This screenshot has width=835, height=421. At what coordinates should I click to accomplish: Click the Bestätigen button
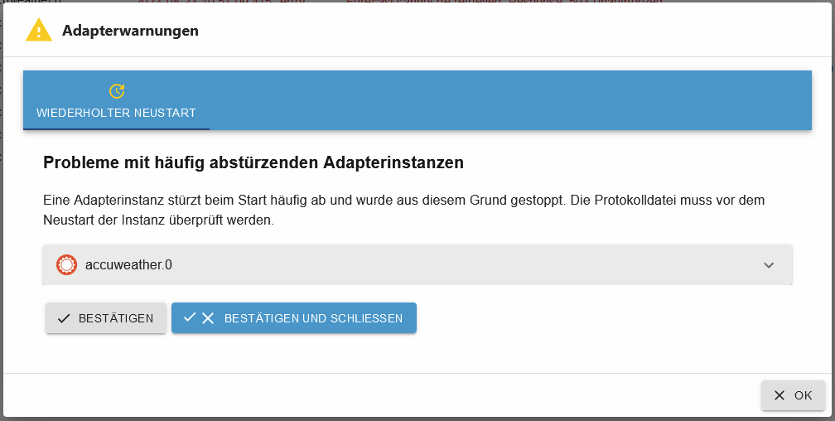coord(106,318)
